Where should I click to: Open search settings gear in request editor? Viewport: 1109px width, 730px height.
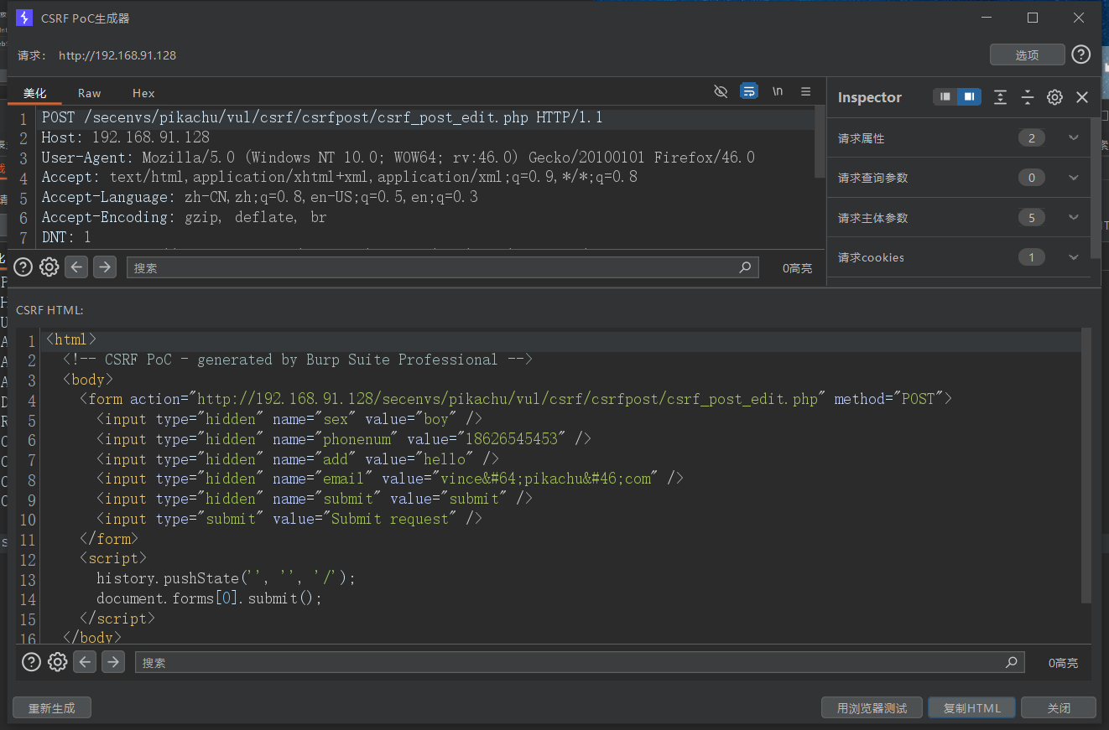(49, 267)
